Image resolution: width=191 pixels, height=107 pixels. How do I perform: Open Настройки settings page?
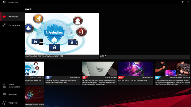point(13,103)
